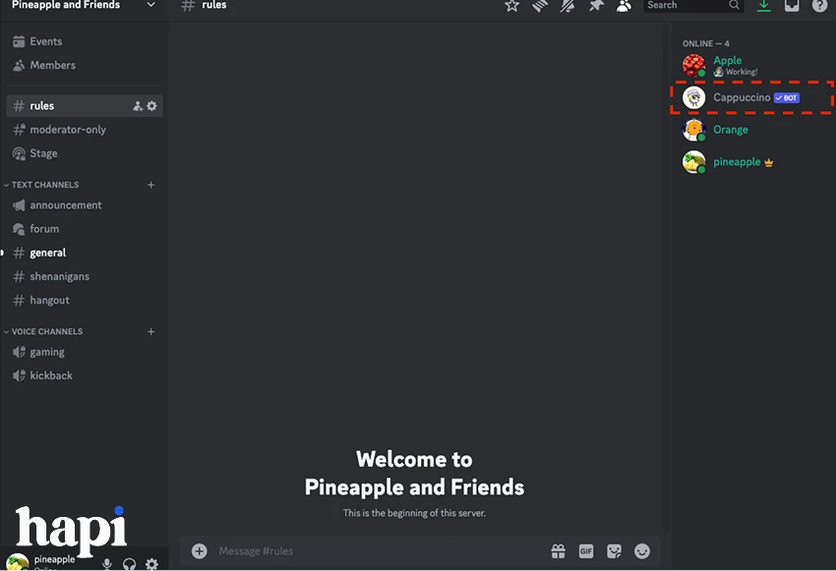836x571 pixels.
Task: Join the gaming voice channel
Action: tap(85, 352)
